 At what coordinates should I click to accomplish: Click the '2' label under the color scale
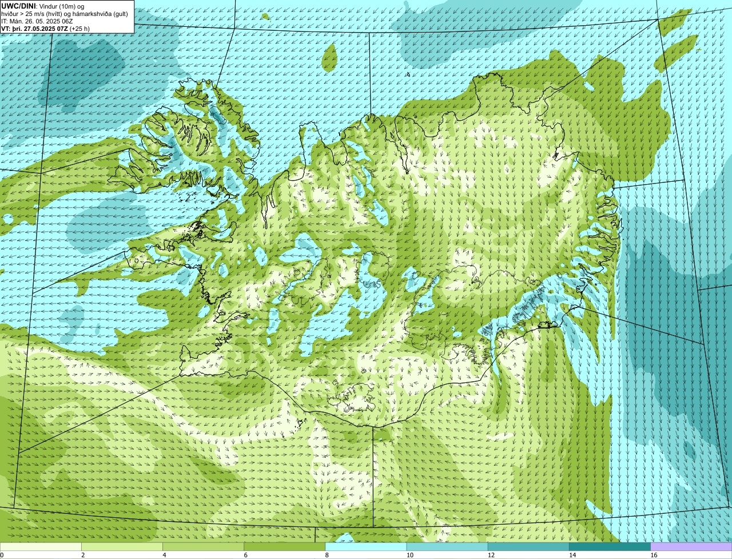[x=83, y=555]
